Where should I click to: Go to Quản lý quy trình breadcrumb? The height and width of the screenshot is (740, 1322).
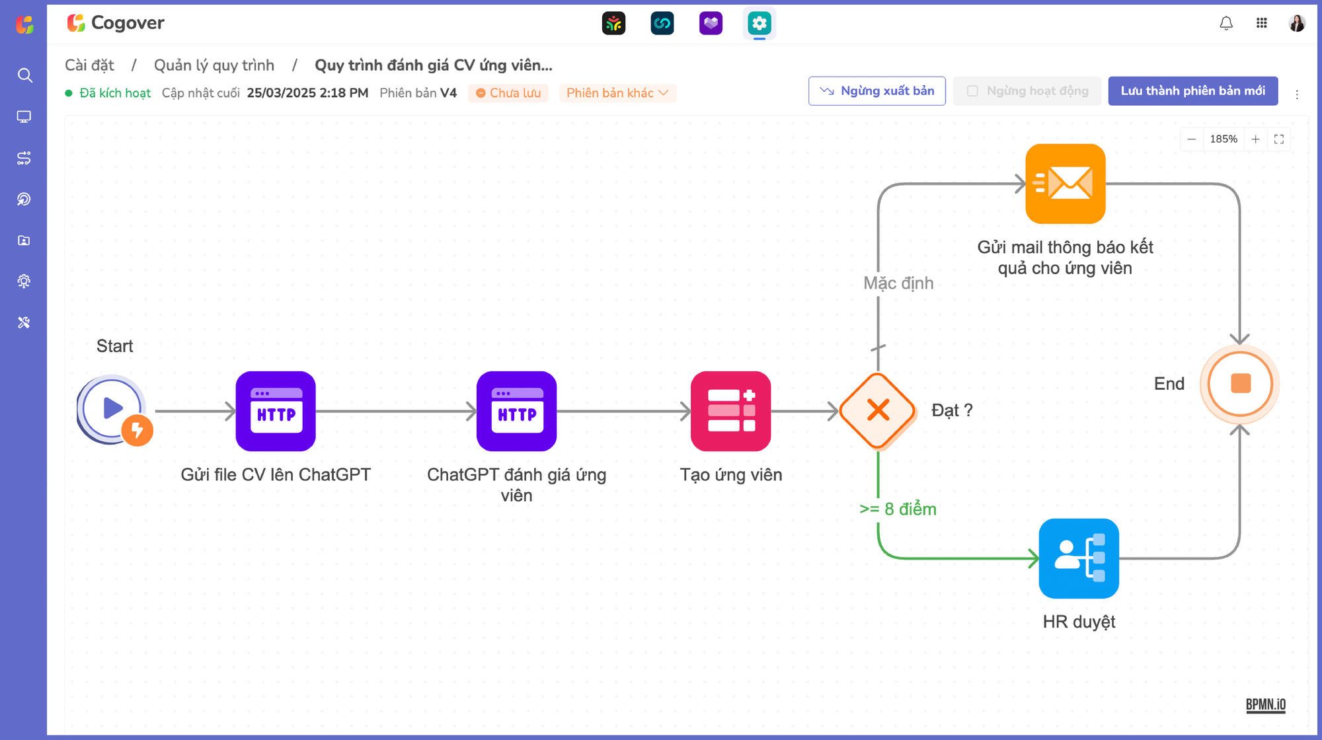tap(214, 65)
